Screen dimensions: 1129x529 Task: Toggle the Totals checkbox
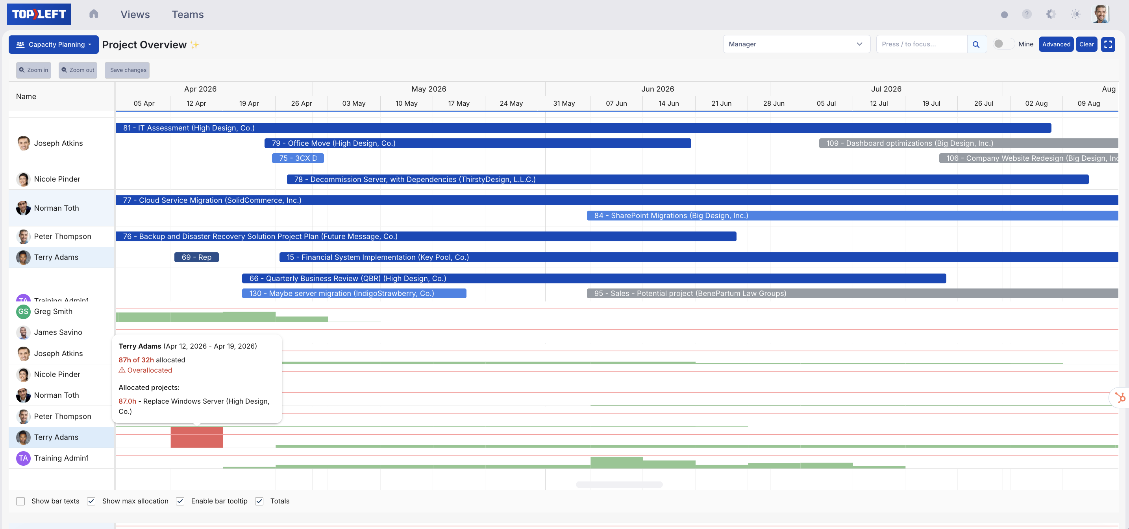click(x=259, y=501)
